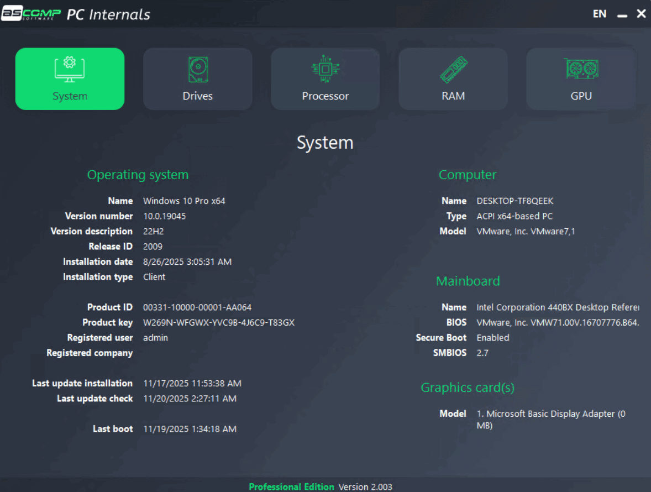Click last update check 11/20/2025 2:27:11 AM
Image resolution: width=651 pixels, height=492 pixels.
coord(190,399)
